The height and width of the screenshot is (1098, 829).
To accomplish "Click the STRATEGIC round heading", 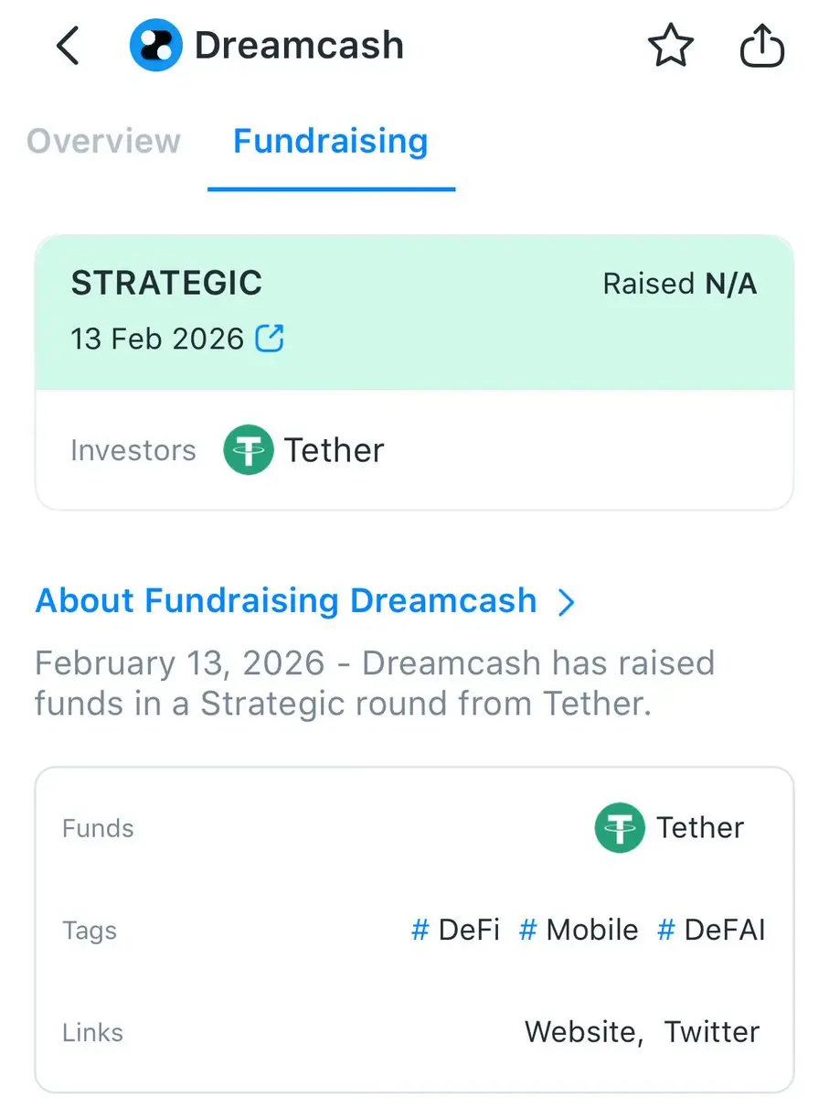I will [166, 284].
